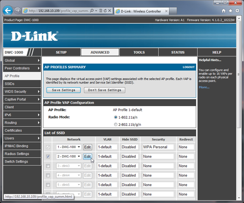
Task: Open Favorites with the star icon
Action: pyautogui.click(x=230, y=11)
